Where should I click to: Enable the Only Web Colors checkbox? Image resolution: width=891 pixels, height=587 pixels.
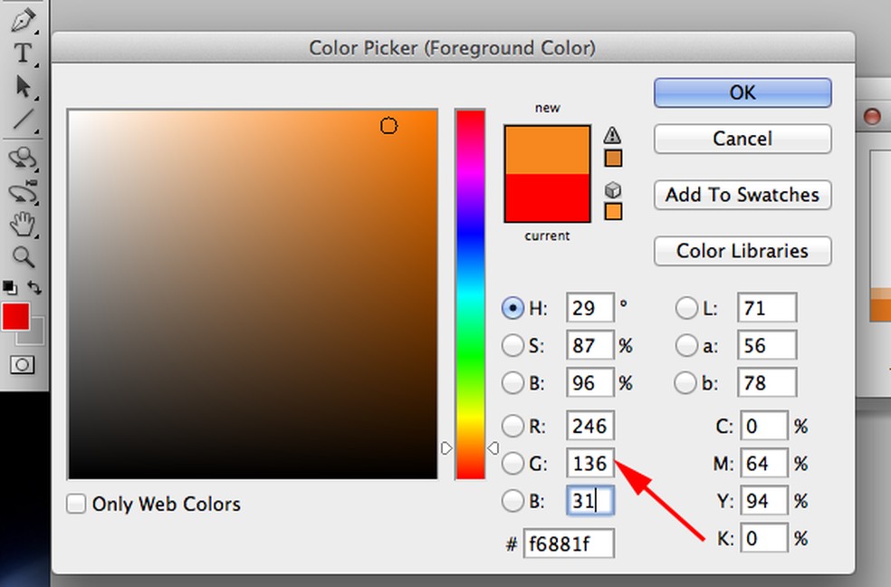pos(77,505)
